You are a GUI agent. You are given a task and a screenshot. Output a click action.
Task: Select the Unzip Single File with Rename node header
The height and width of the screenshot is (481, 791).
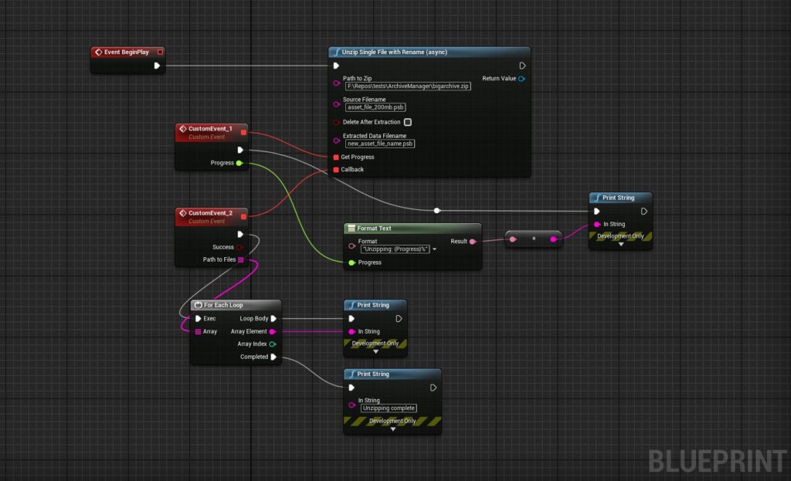[x=400, y=52]
